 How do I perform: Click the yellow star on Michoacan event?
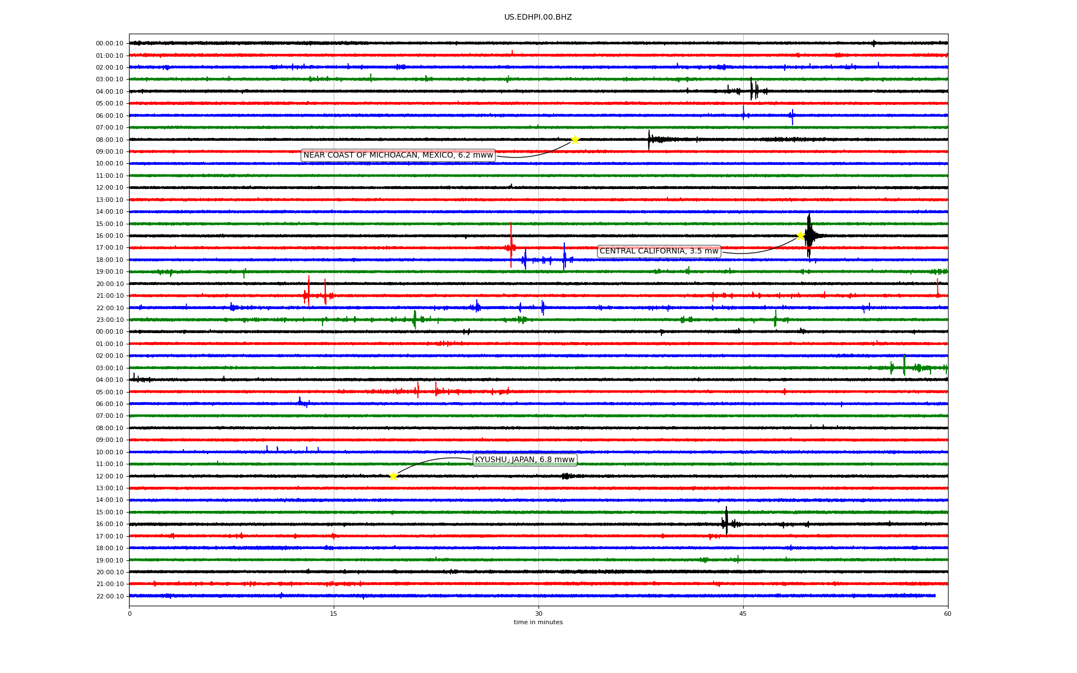click(574, 140)
